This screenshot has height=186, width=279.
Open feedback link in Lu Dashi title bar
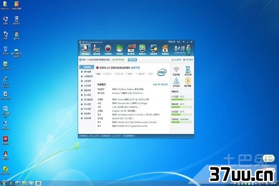point(172,42)
